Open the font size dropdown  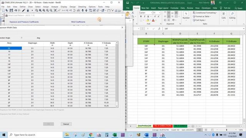(x=160, y=13)
